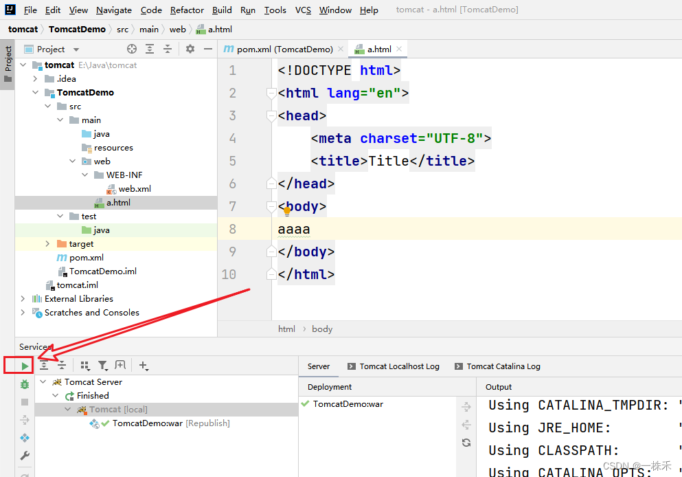The width and height of the screenshot is (682, 477).
Task: Open the Project view dropdown
Action: pos(76,49)
